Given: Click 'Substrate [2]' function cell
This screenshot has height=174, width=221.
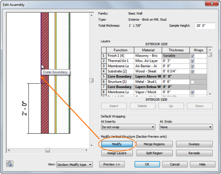Looking at the screenshot, I should 120,71.
